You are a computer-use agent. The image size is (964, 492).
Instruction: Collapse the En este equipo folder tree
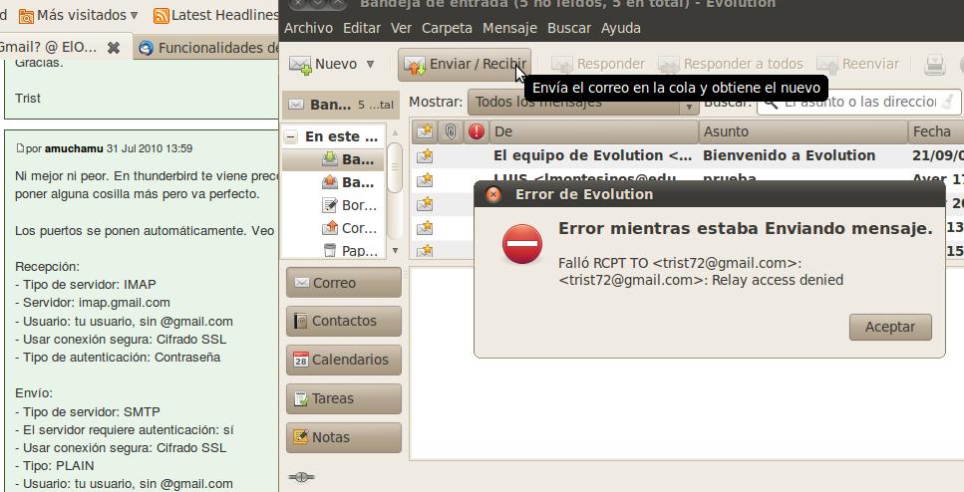(291, 137)
